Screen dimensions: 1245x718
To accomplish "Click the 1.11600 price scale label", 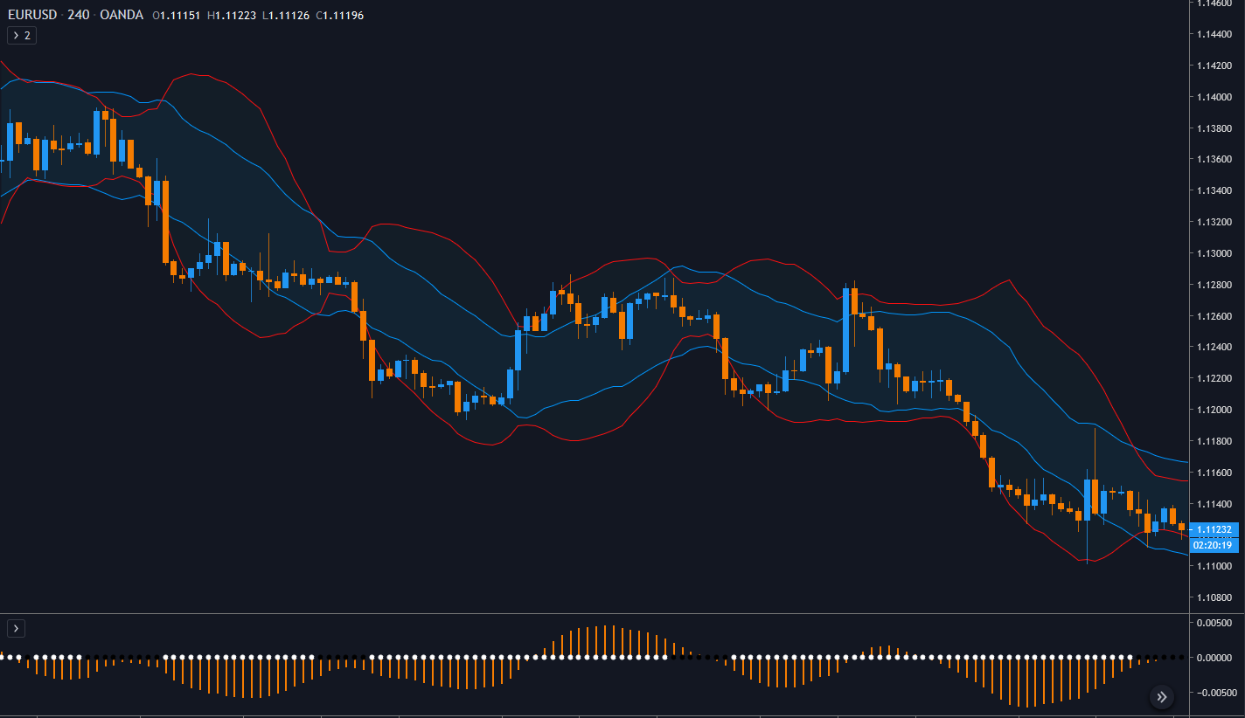I will click(x=1215, y=473).
